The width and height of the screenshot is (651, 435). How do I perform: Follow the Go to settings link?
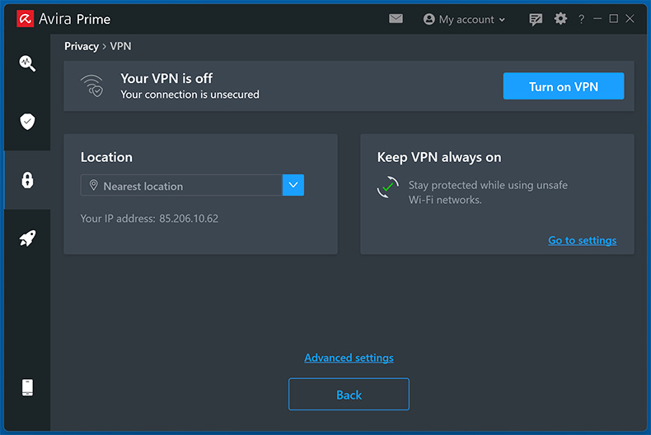point(582,240)
